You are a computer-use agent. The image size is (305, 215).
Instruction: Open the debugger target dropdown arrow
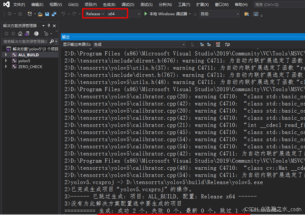190,14
